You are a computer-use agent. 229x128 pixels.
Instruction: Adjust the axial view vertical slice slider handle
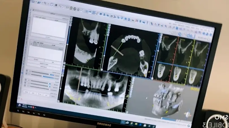click(x=104, y=56)
